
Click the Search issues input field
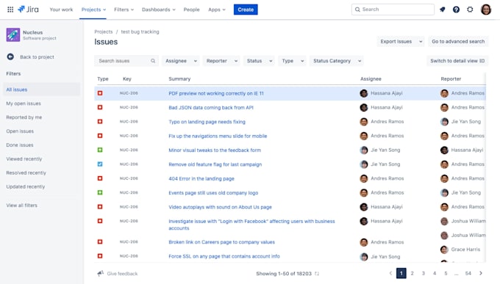[x=126, y=61]
